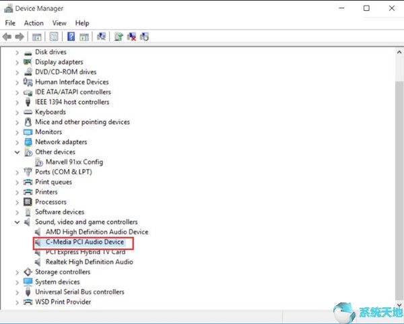Expand the Display adapters node
Image resolution: width=404 pixels, height=324 pixels.
click(17, 63)
